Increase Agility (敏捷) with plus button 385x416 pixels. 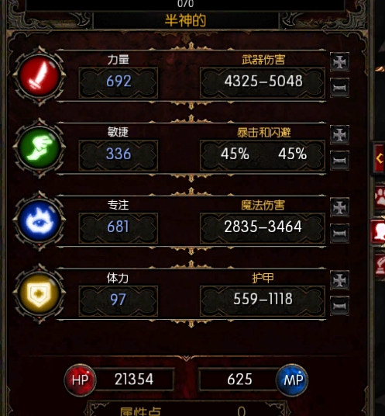tap(339, 135)
